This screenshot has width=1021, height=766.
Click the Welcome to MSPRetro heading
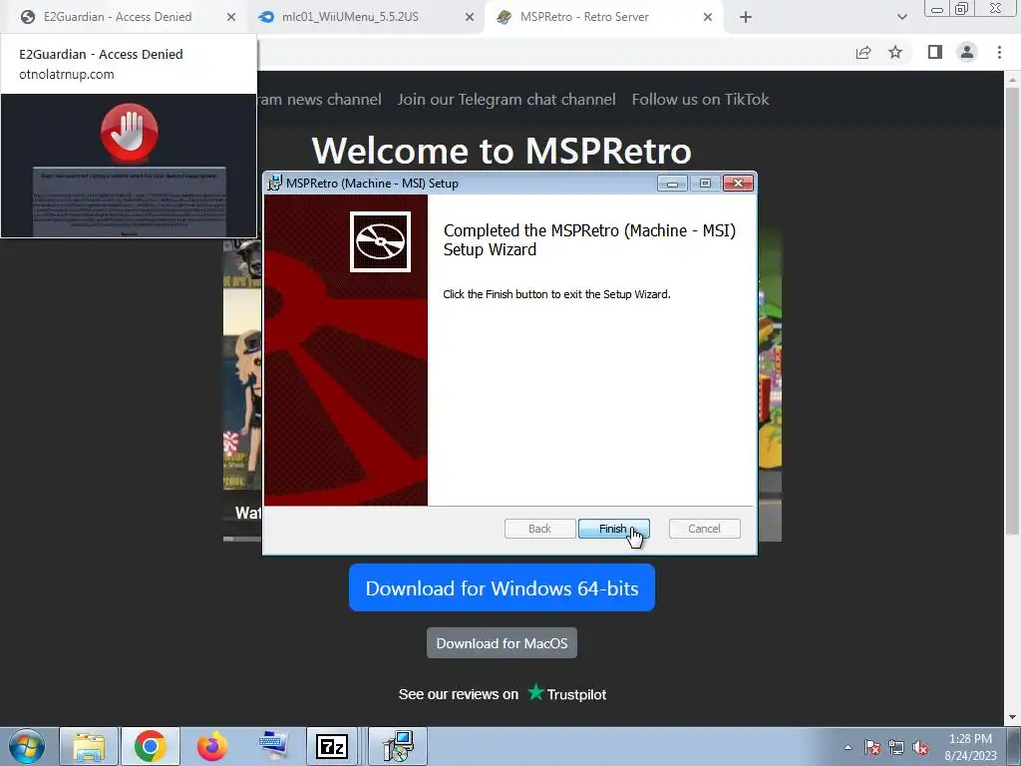click(x=502, y=151)
